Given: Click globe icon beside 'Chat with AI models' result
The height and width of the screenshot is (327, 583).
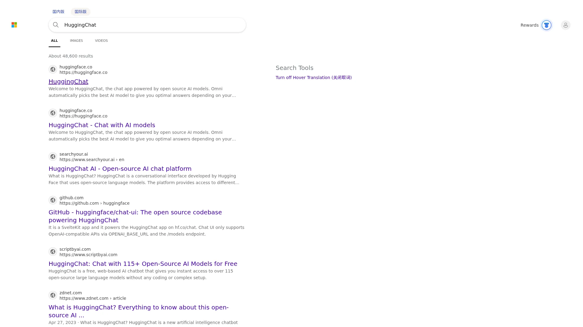Looking at the screenshot, I should [x=53, y=113].
